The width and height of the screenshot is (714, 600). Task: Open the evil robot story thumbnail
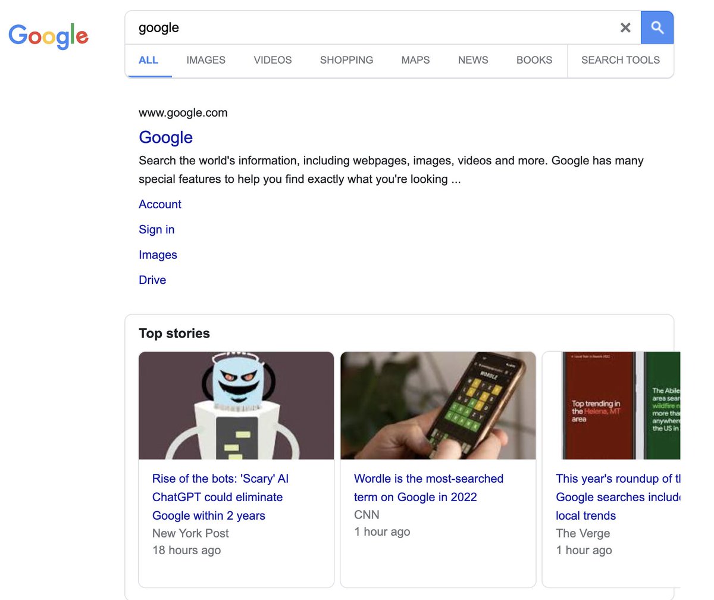[236, 405]
